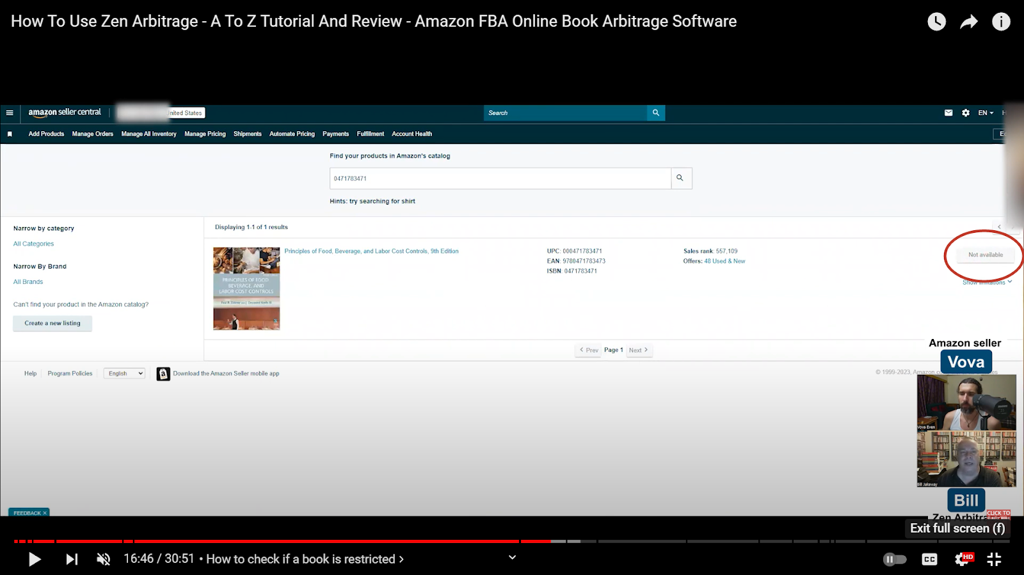Image resolution: width=1024 pixels, height=575 pixels.
Task: Exit full screen mode
Action: pyautogui.click(x=994, y=559)
